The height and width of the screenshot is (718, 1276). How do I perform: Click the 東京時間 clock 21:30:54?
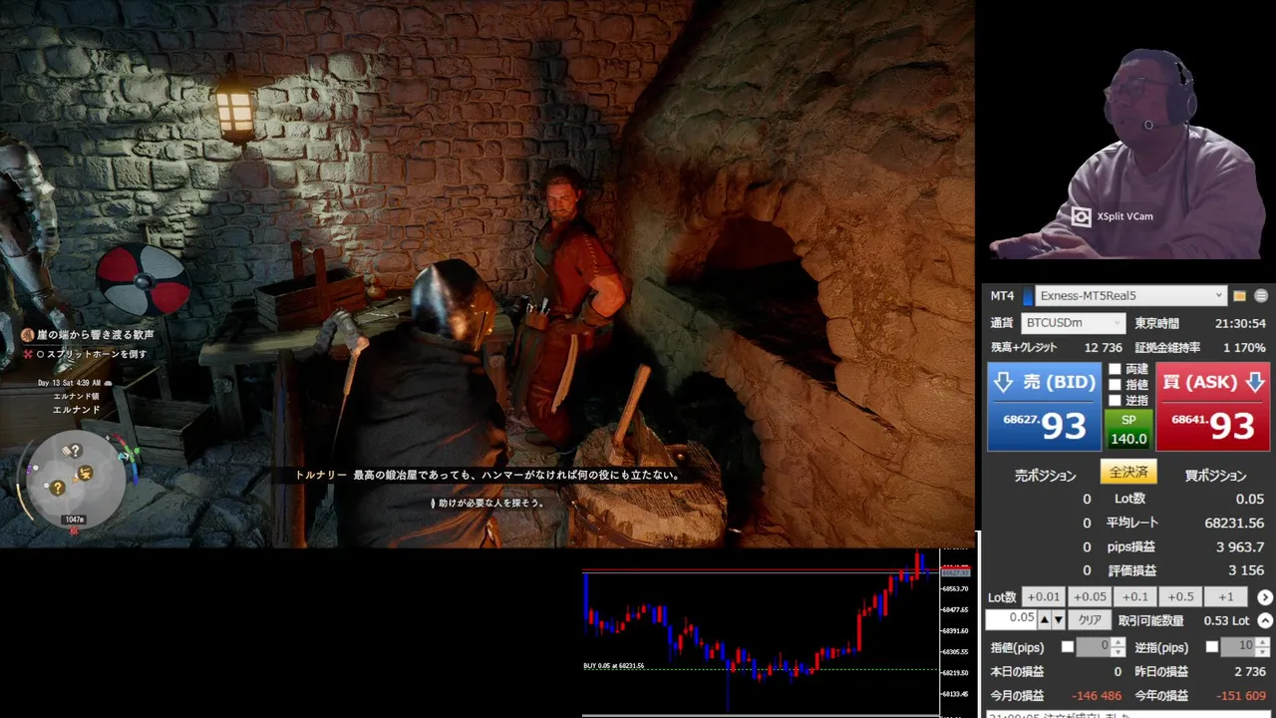(1240, 324)
